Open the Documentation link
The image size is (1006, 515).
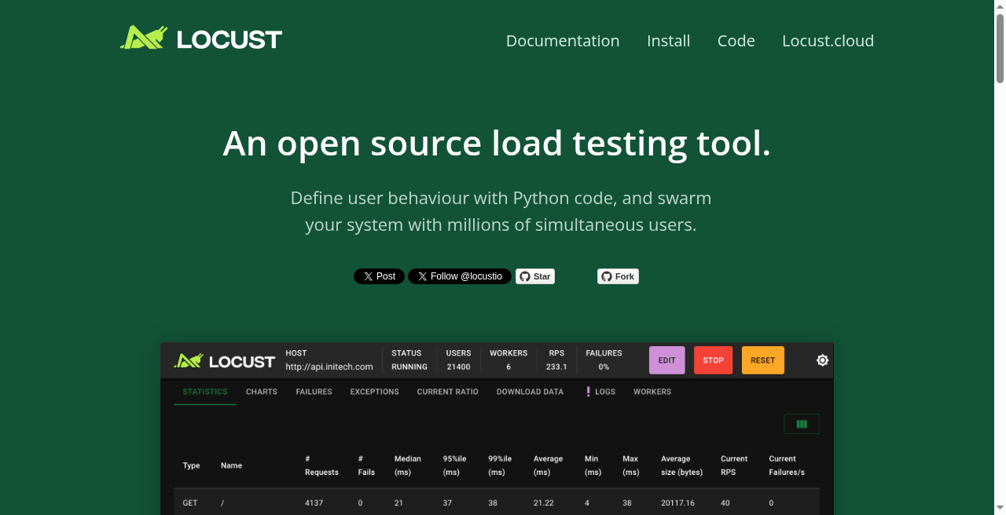[563, 41]
